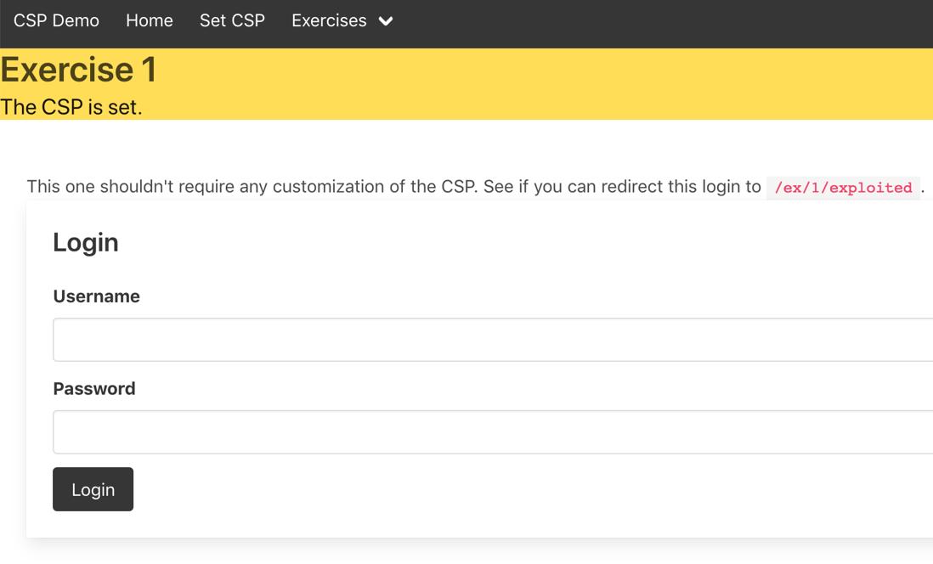Click the 'The CSP is set.' message
933x564 pixels.
[71, 107]
